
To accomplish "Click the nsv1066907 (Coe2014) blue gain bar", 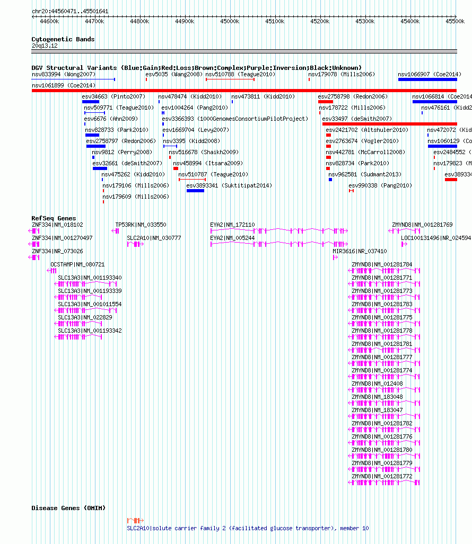I will [427, 79].
